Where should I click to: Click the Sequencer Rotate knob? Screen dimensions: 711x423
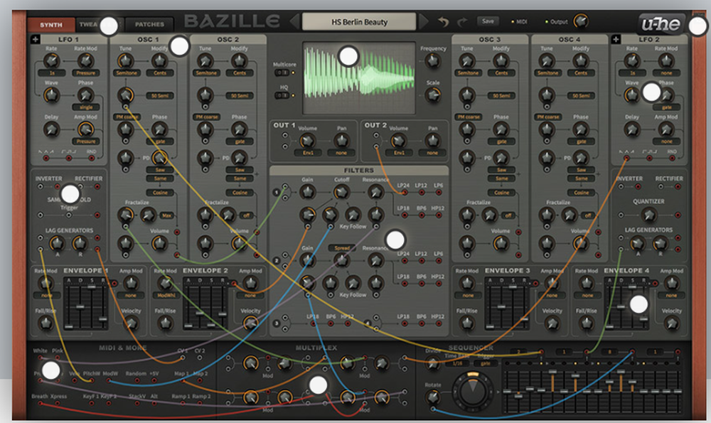click(432, 397)
